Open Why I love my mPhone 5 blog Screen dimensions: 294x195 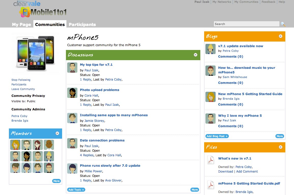[x=240, y=116]
